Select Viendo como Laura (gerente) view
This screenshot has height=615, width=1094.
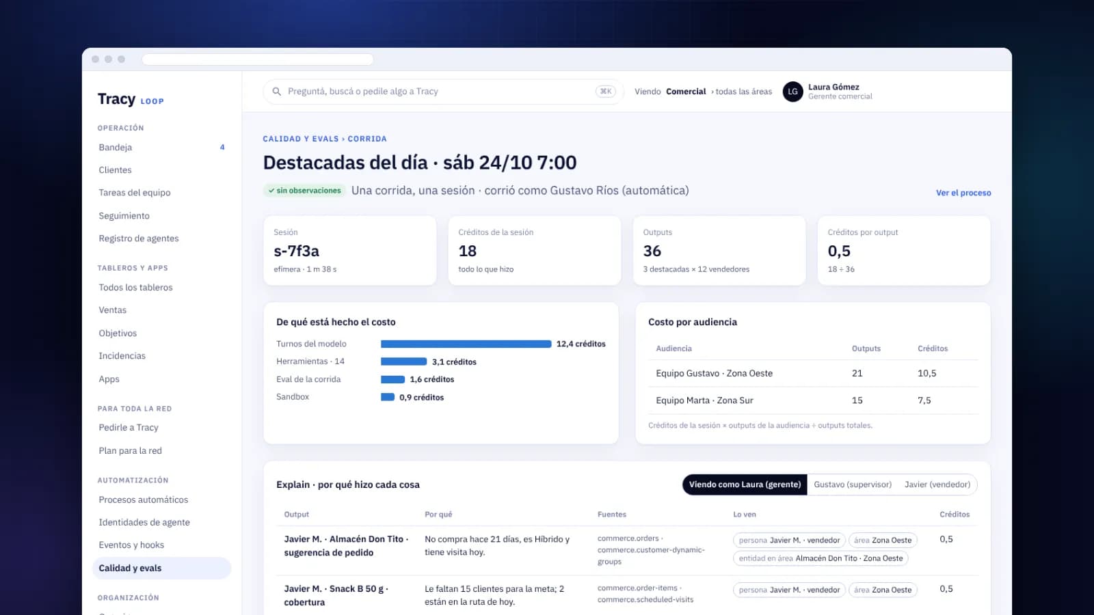click(x=745, y=484)
